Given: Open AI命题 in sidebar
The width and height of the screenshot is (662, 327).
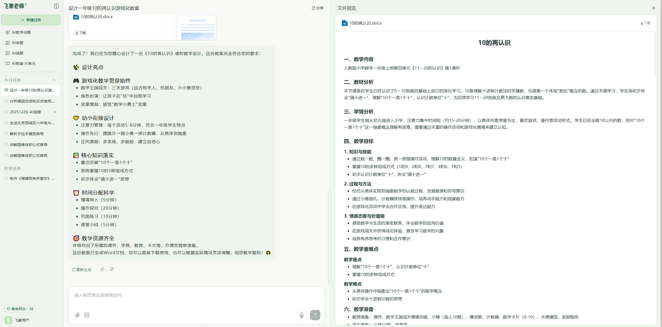Looking at the screenshot, I should (x=18, y=43).
